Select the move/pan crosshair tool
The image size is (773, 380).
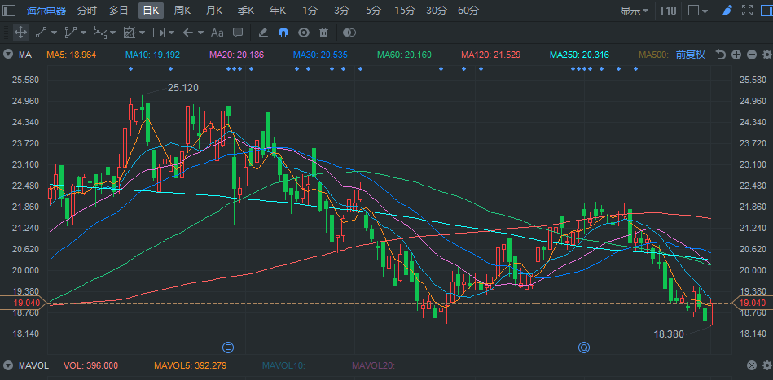pos(20,33)
